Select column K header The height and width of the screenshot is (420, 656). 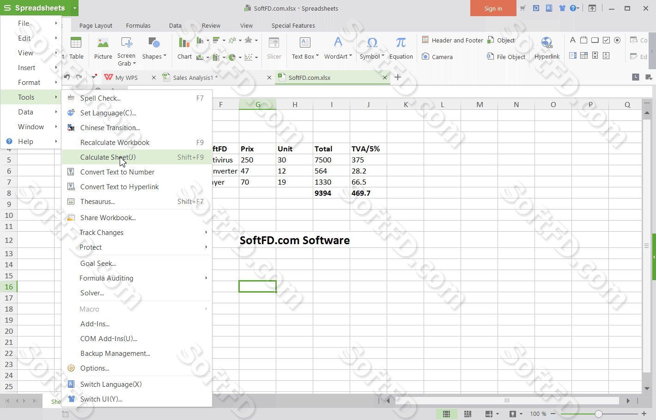(x=406, y=104)
